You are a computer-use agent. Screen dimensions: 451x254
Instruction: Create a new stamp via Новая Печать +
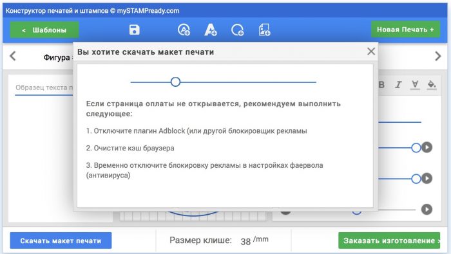click(405, 30)
